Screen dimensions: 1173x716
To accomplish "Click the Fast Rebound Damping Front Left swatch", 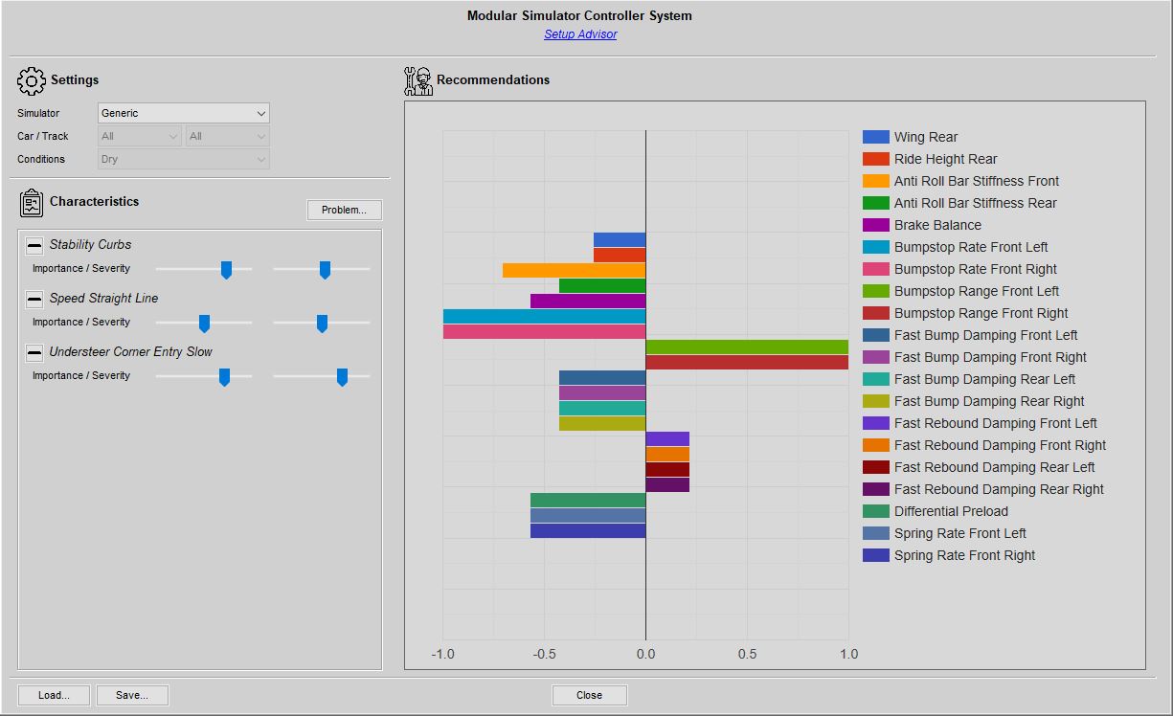I will tap(876, 423).
